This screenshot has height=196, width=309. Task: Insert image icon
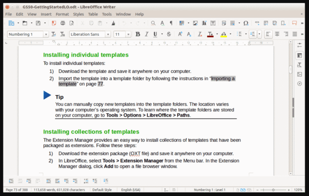195,23
